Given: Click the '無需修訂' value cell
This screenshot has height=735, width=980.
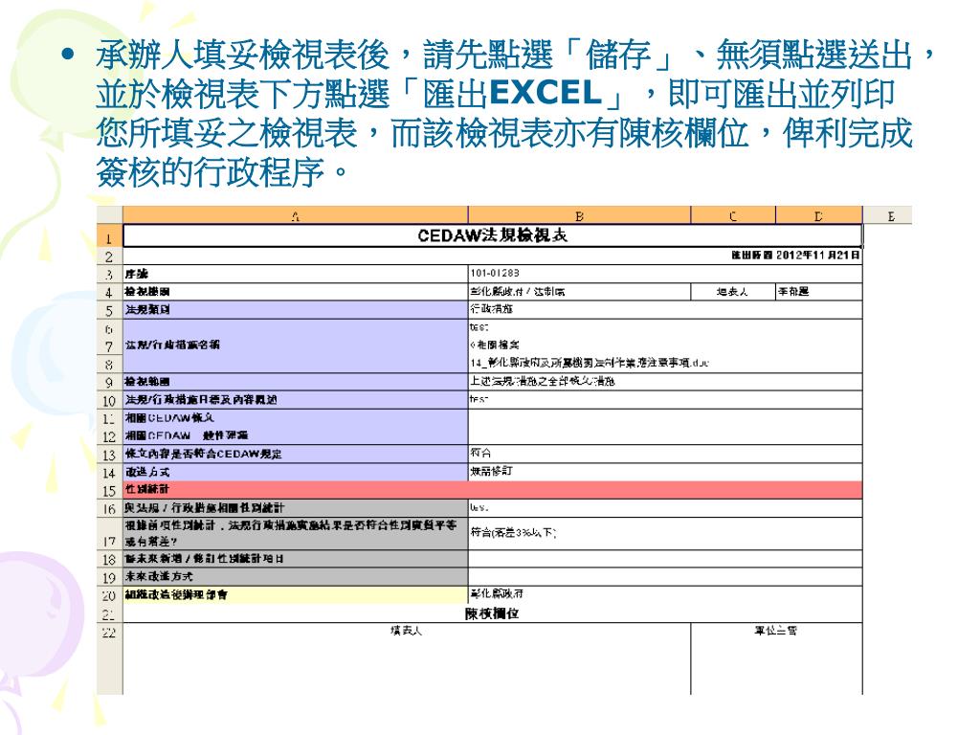Looking at the screenshot, I should click(x=665, y=473).
